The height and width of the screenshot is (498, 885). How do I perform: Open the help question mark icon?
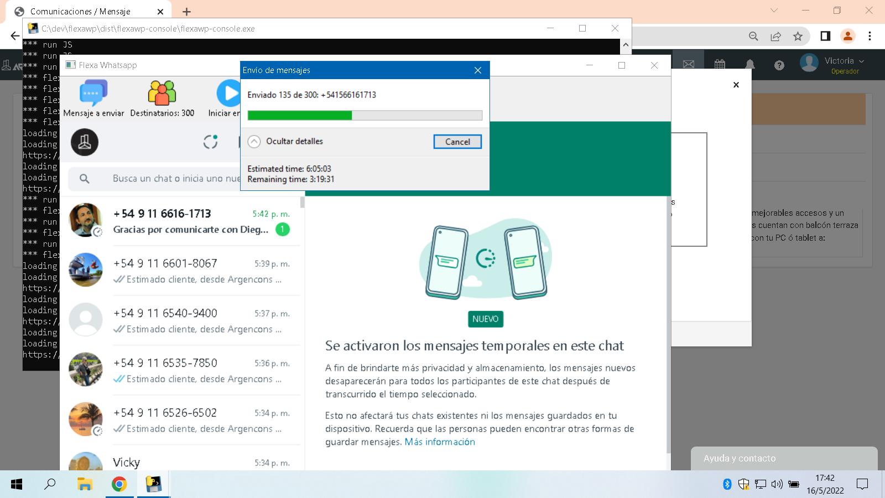coord(779,65)
